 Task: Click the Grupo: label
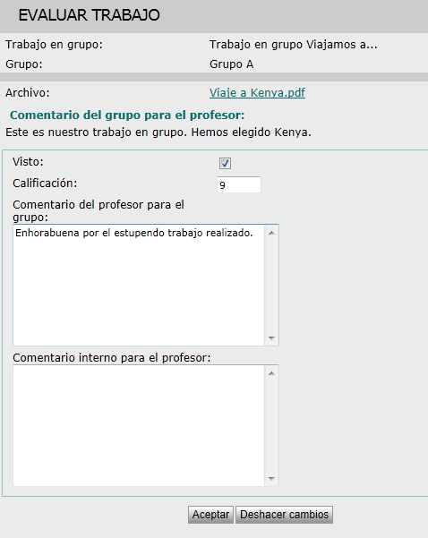[24, 64]
